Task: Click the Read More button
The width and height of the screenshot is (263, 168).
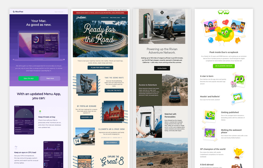Action: point(50,78)
